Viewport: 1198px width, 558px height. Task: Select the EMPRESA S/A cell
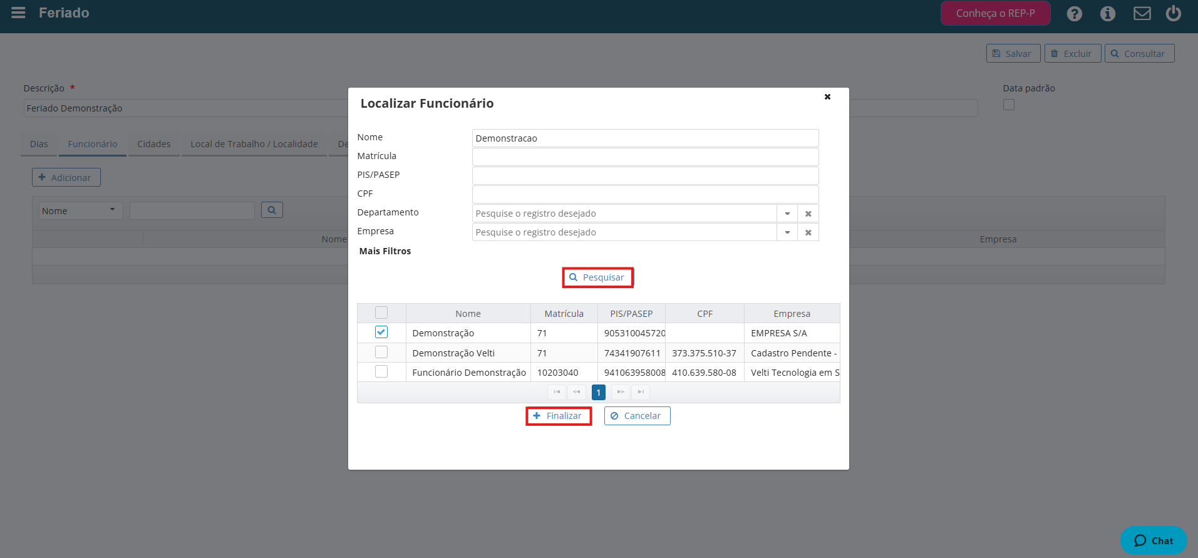point(792,333)
